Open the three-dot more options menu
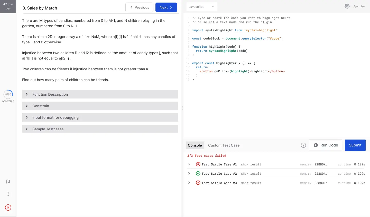The image size is (370, 217). pos(8,194)
